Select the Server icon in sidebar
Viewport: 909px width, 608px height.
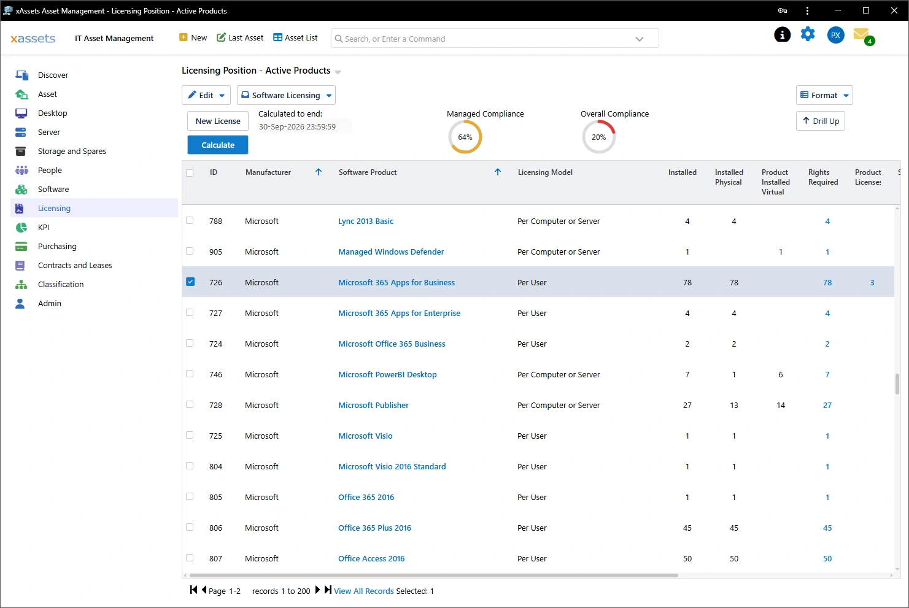(x=21, y=133)
